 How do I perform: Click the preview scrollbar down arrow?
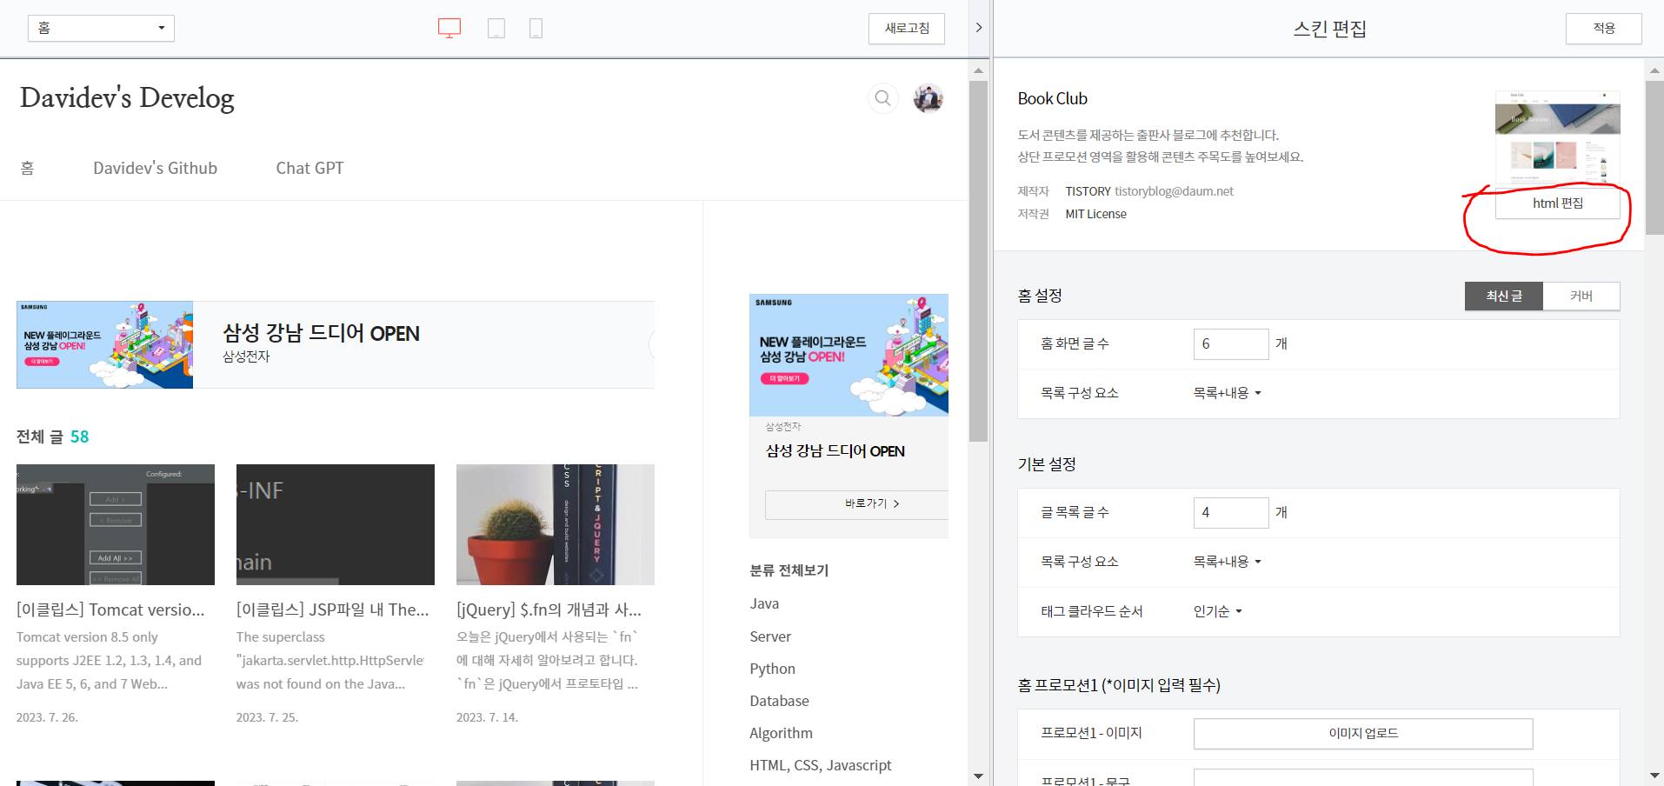978,776
